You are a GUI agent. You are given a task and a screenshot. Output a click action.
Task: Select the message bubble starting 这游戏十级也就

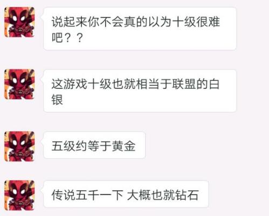[140, 90]
